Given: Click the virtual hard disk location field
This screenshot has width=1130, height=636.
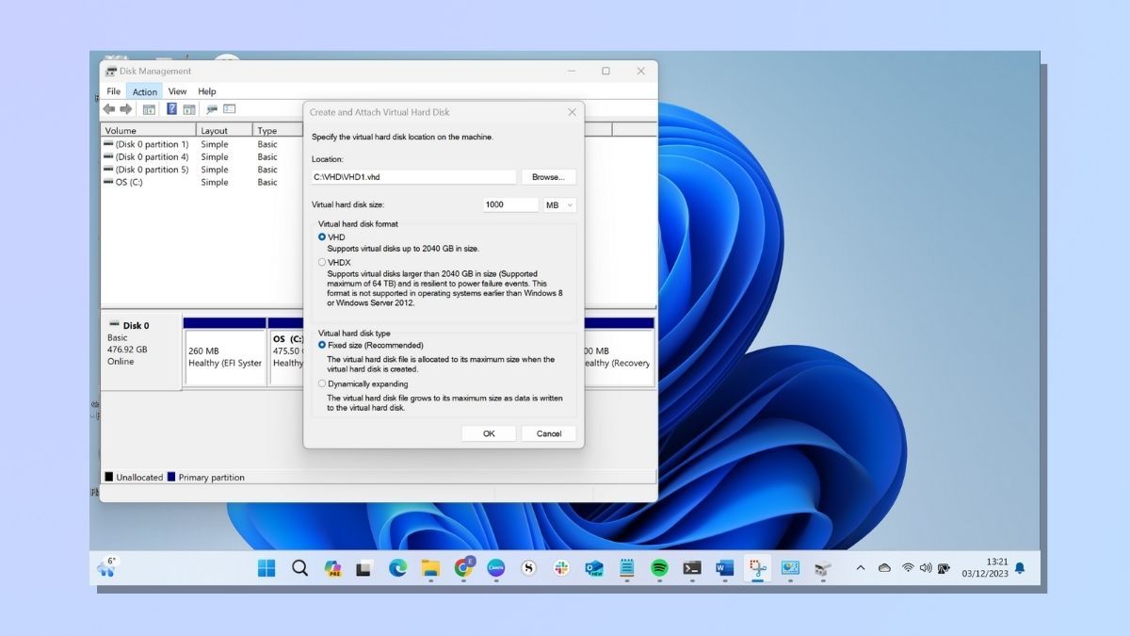Looking at the screenshot, I should coord(414,176).
